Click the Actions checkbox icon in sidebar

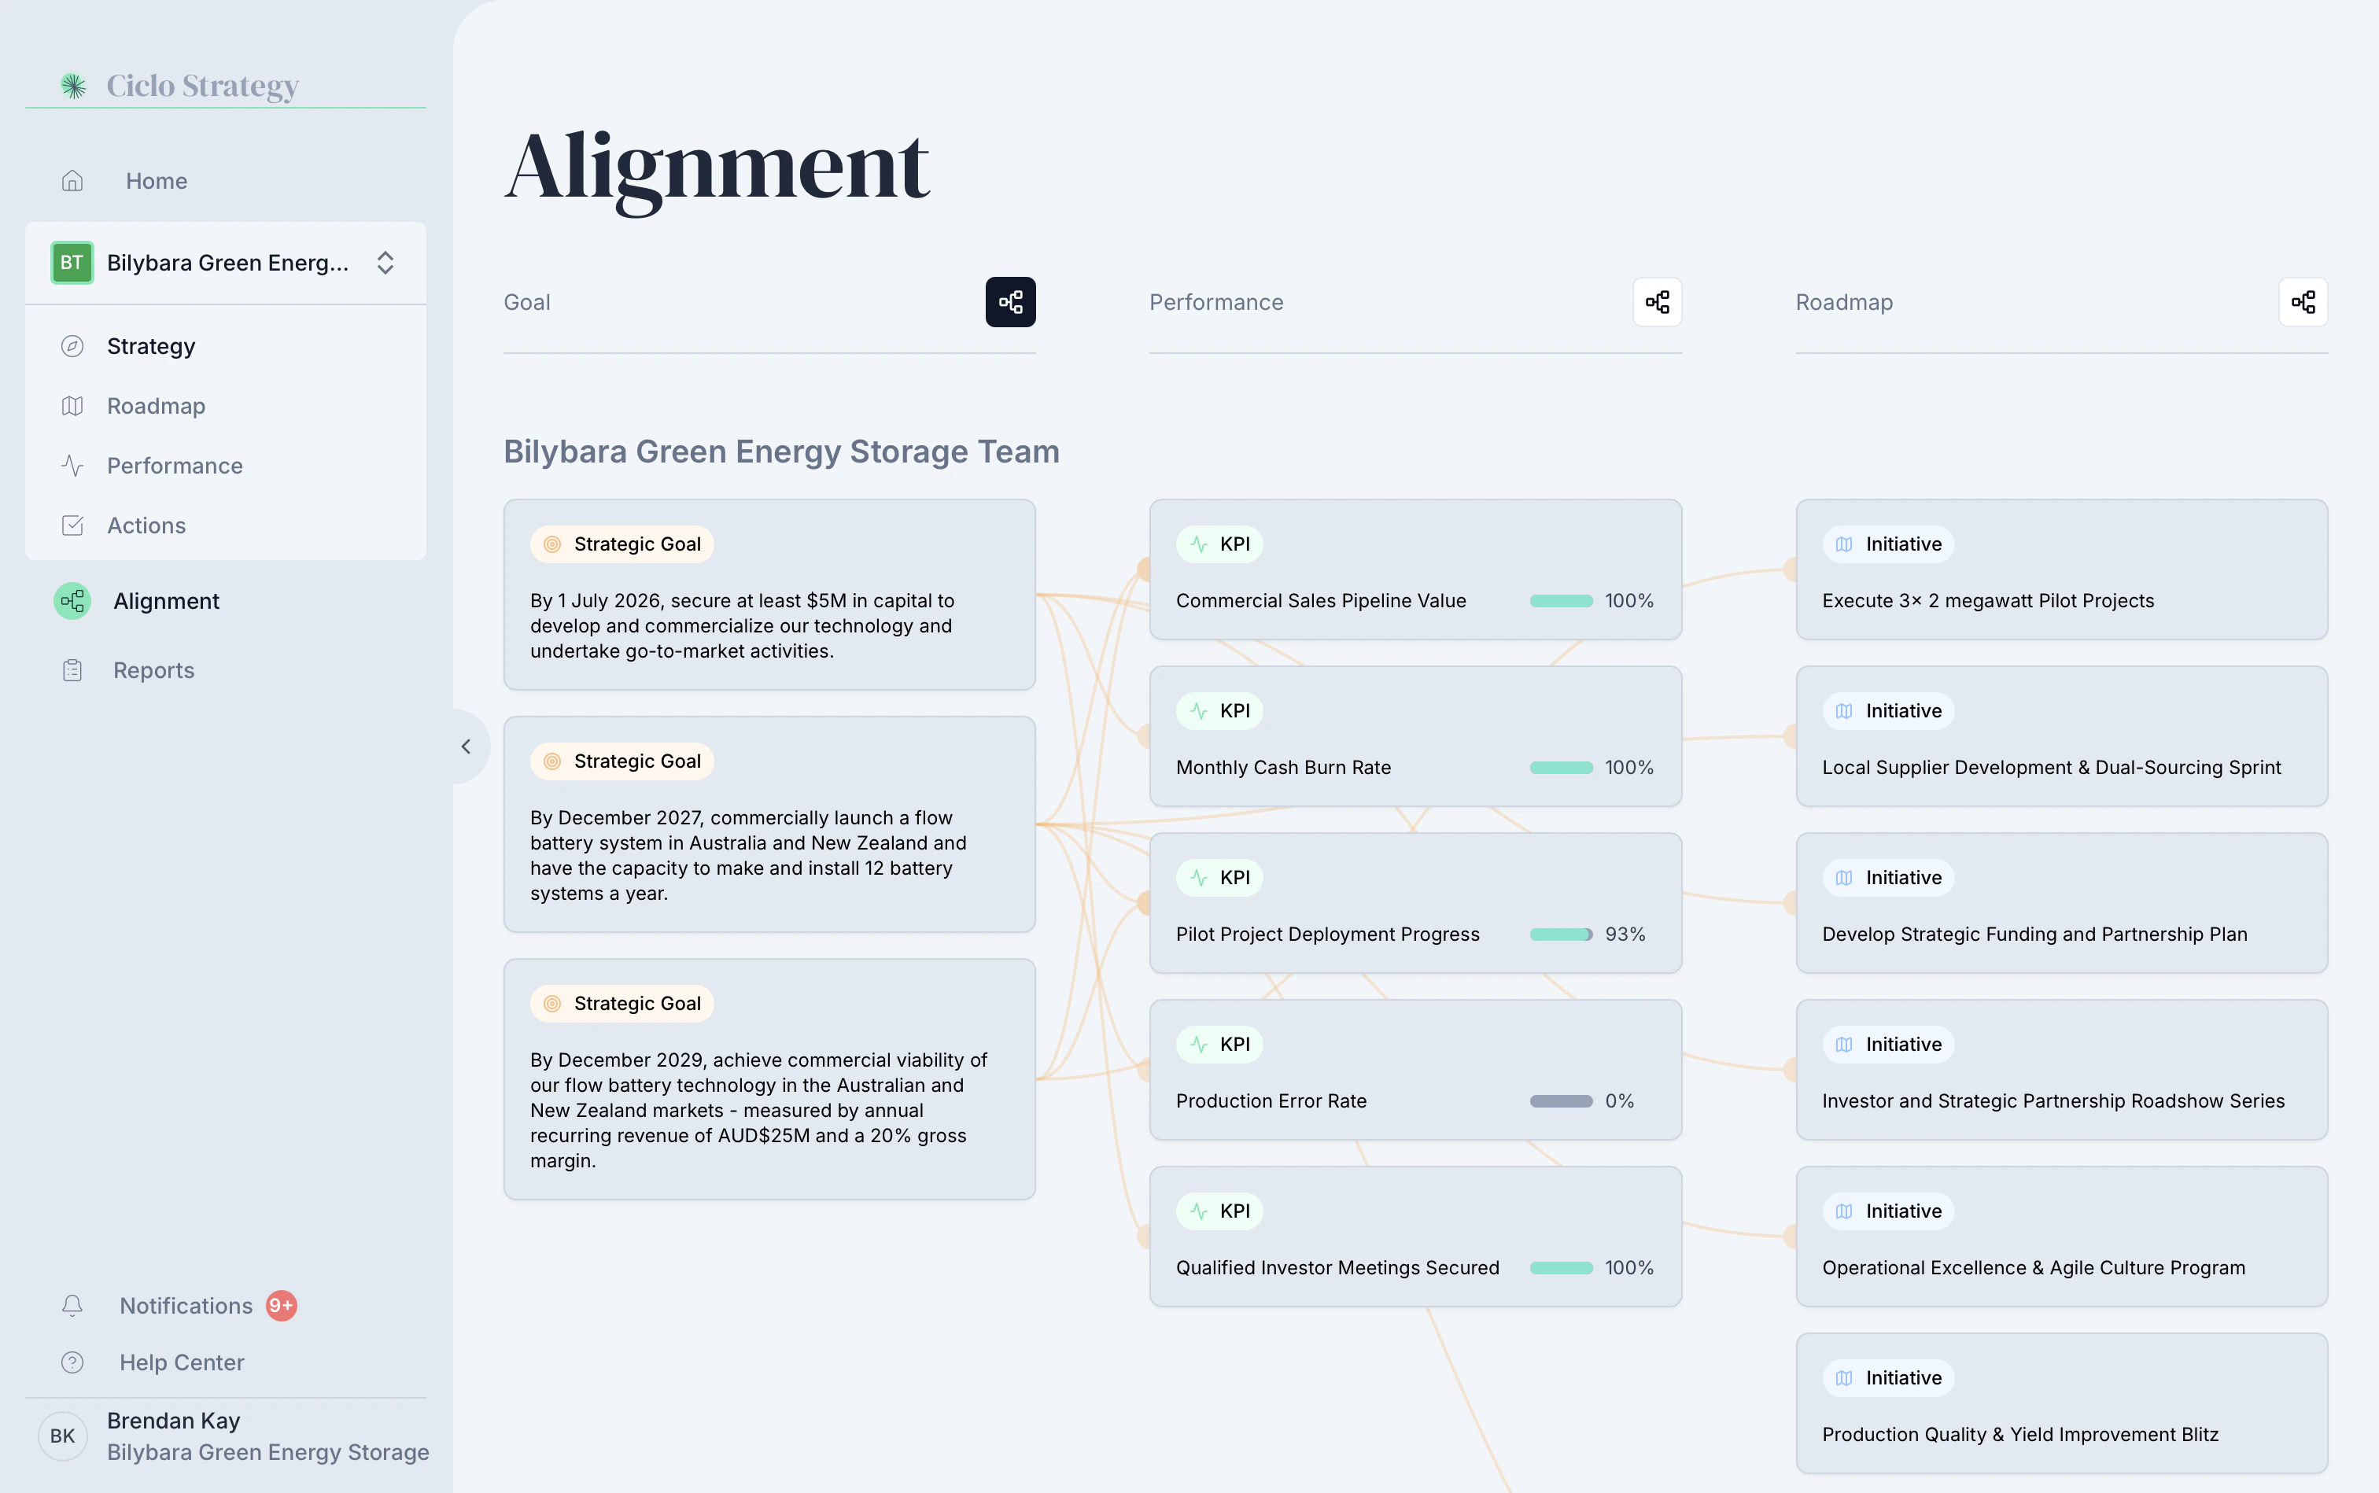pos(72,525)
